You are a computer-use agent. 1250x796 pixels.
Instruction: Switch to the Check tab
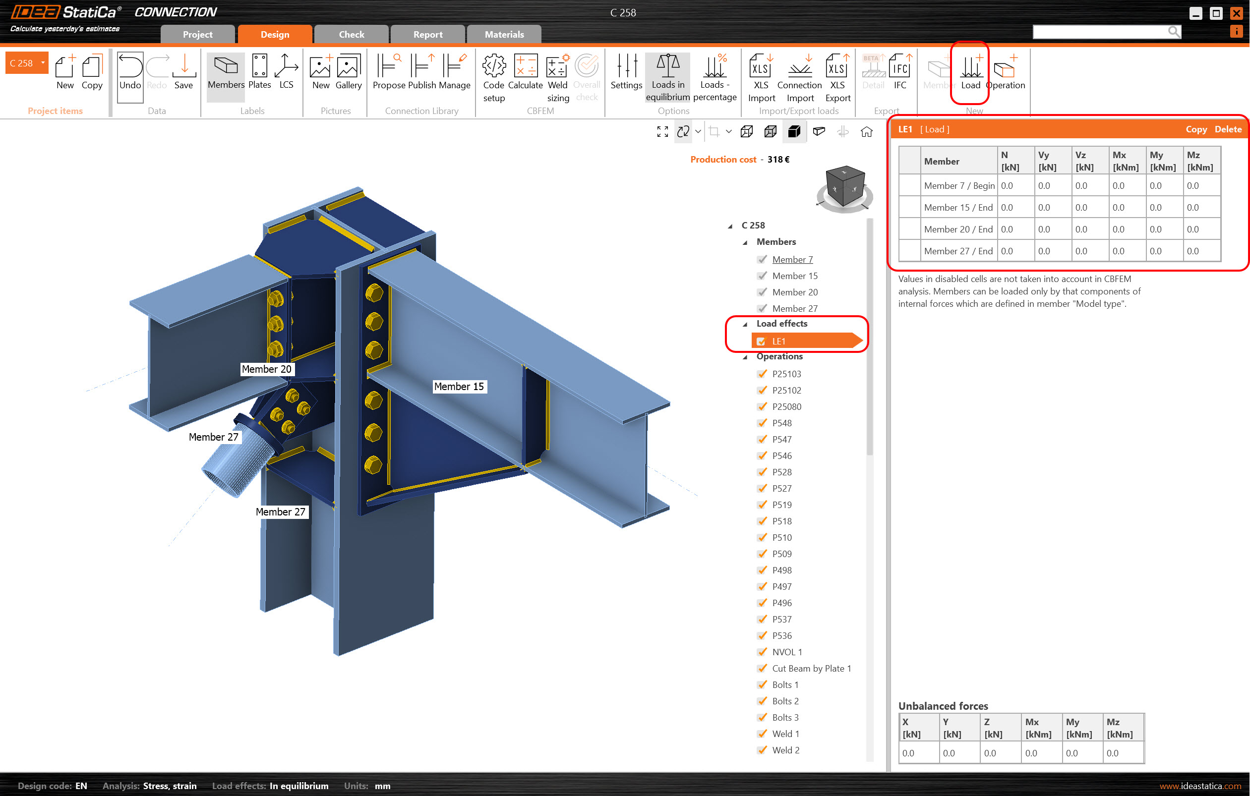coord(352,34)
